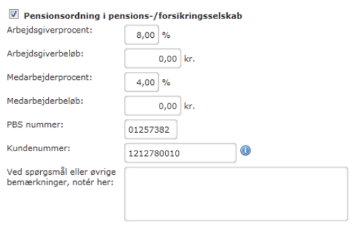The width and height of the screenshot is (361, 233).
Task: Click the kr. unit beside Arbejdsgiverbeløb field
Action: coord(189,59)
